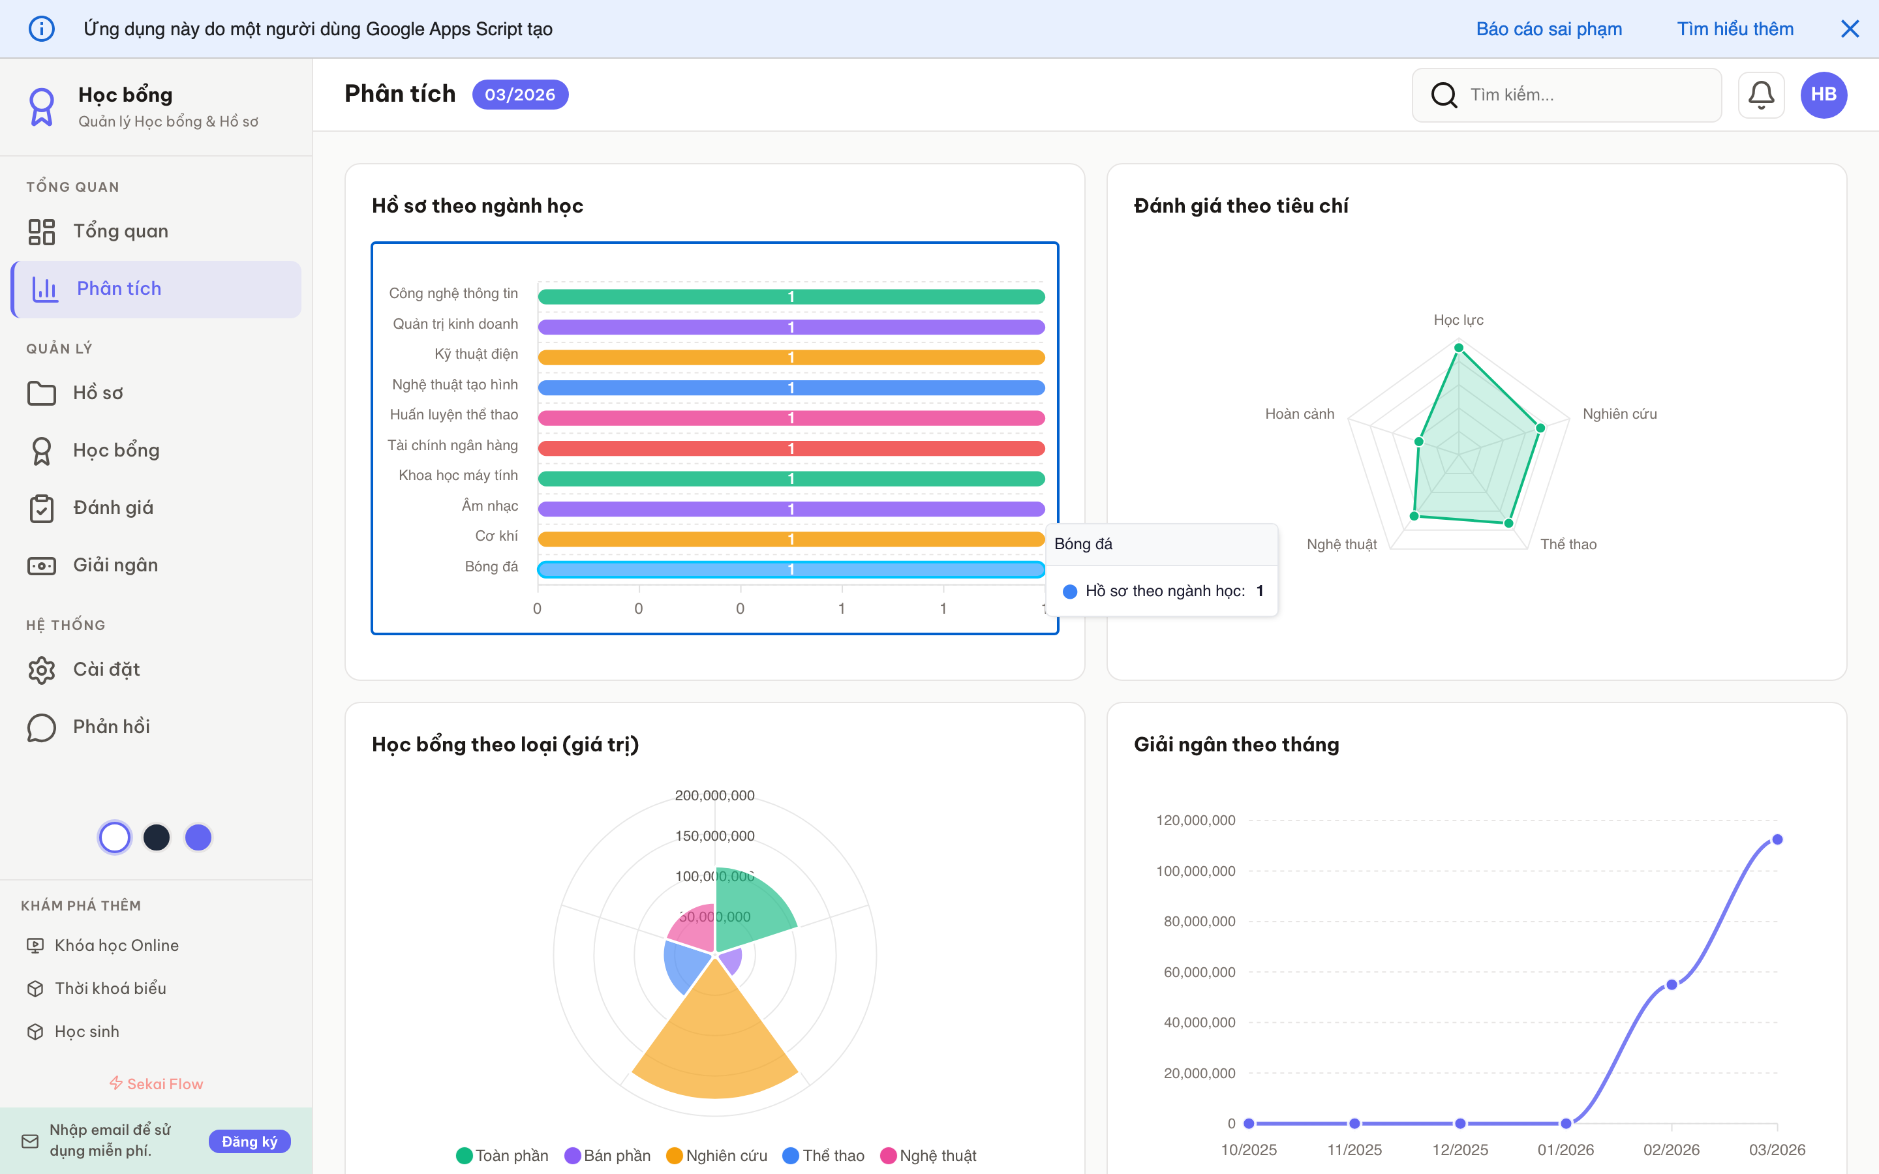Toggle Nghệ thuật legend item
Image resolution: width=1879 pixels, height=1174 pixels.
pyautogui.click(x=928, y=1155)
